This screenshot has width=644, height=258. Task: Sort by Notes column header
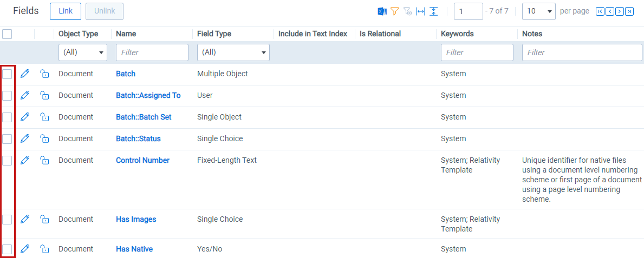pyautogui.click(x=532, y=34)
